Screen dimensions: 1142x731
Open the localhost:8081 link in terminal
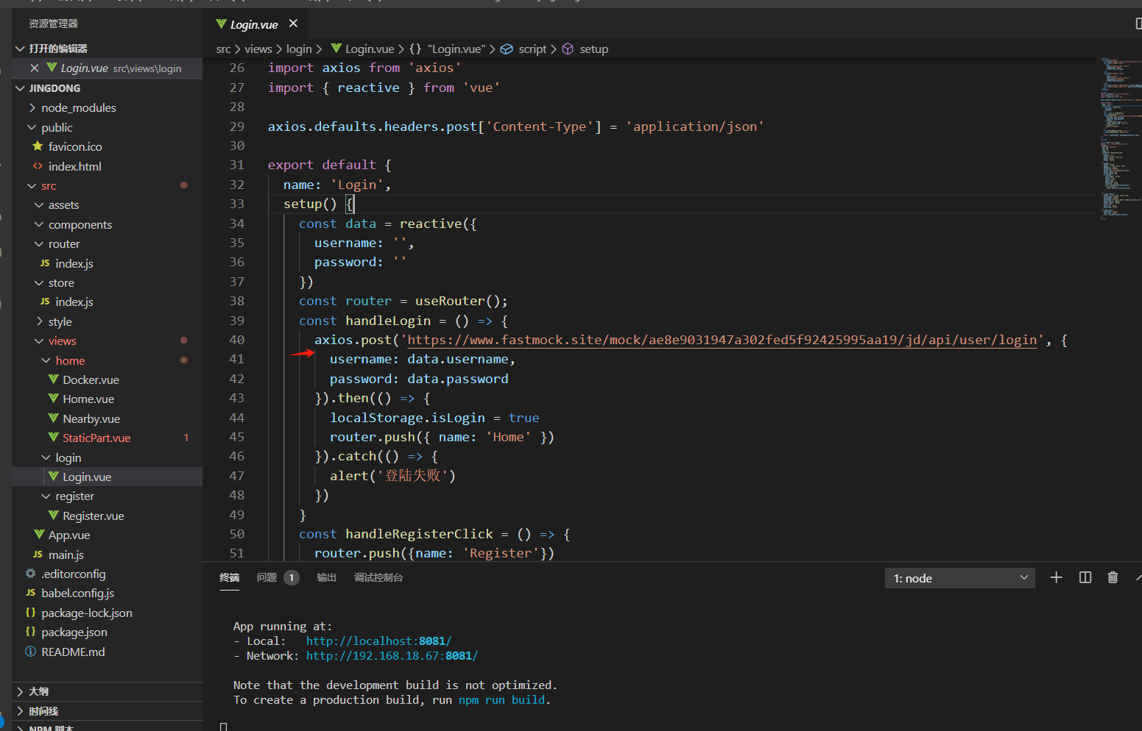click(378, 641)
